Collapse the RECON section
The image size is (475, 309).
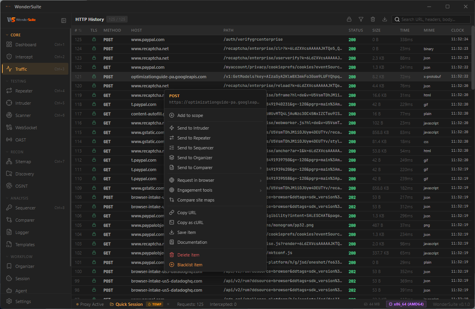tap(15, 152)
